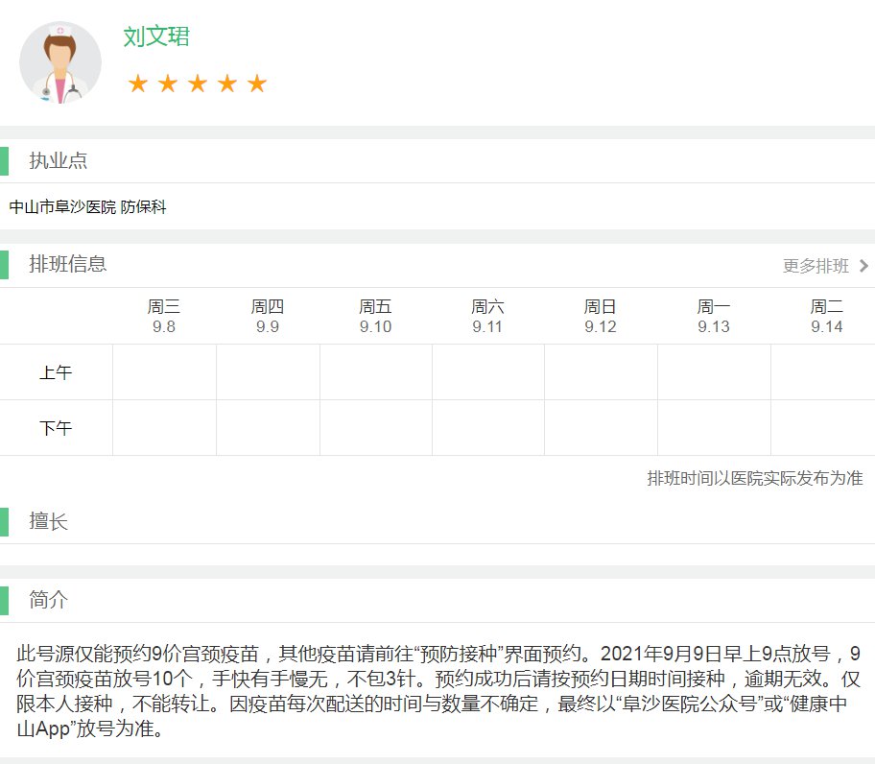Screen dimensions: 875x764
Task: Pick the 周六 9.11 column header
Action: (487, 316)
